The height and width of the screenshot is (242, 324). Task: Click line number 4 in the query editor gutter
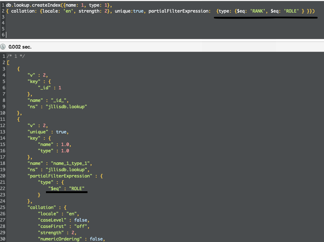[3, 23]
